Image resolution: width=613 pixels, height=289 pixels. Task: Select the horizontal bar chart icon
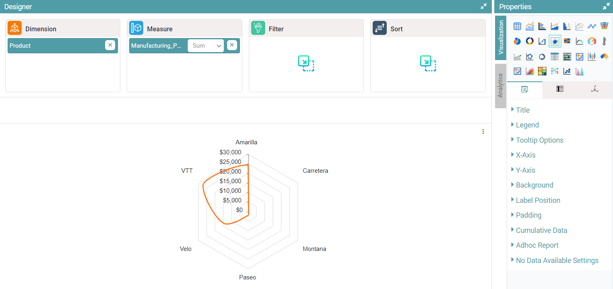coord(542,26)
